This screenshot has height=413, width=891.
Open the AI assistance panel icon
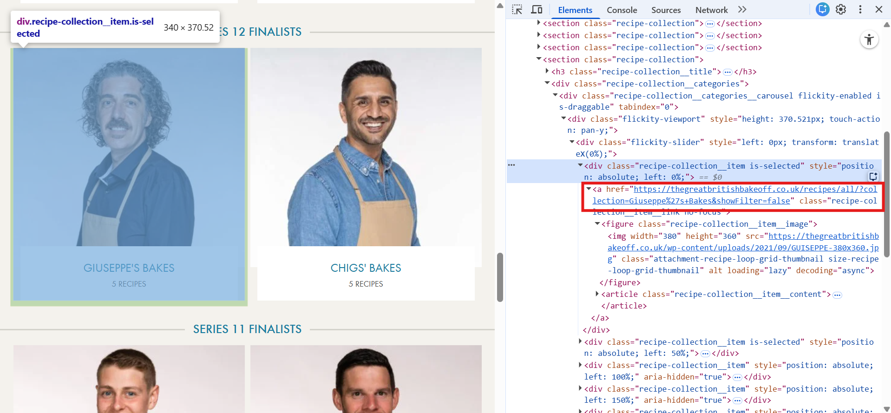pyautogui.click(x=822, y=9)
